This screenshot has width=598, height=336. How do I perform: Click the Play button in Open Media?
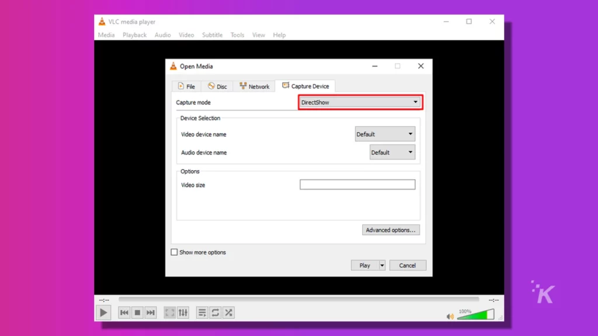click(x=364, y=265)
